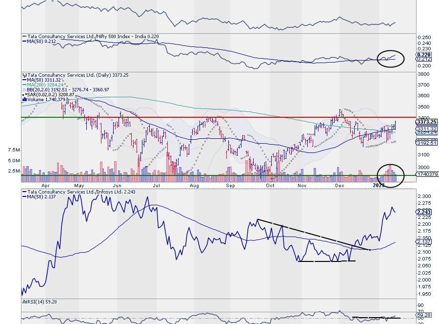
Task: Select the 5.0M volume axis label
Action: (14, 161)
